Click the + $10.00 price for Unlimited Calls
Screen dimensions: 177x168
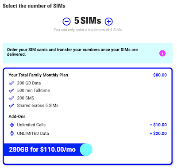[x=158, y=125]
